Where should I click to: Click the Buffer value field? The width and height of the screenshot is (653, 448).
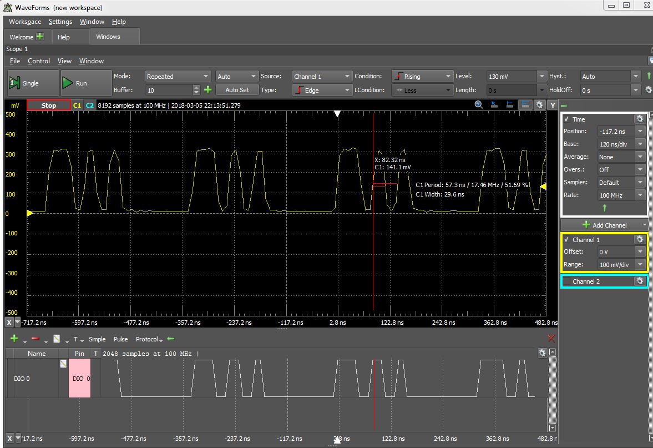169,90
